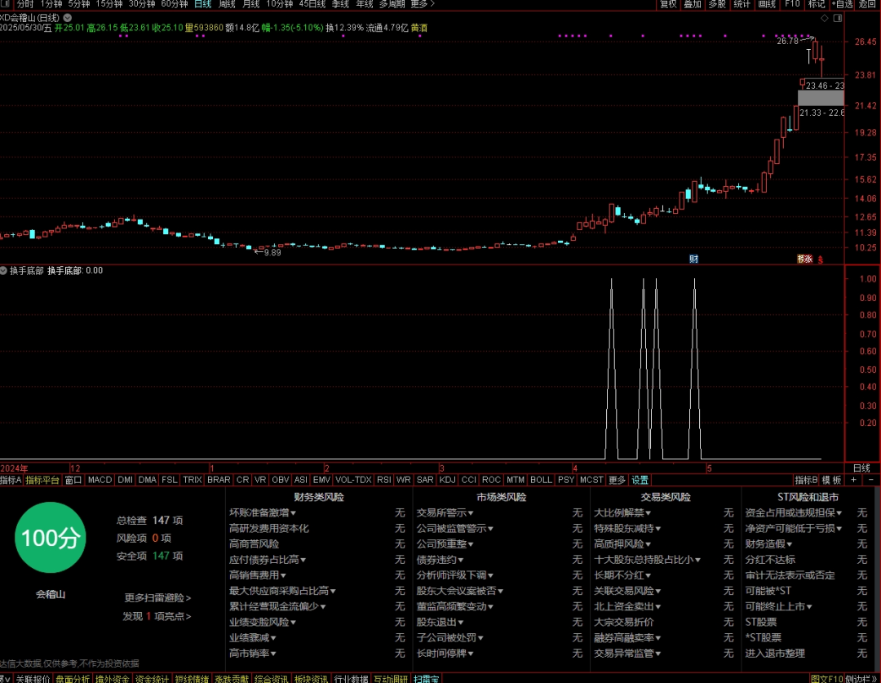Expand 大比例解禁 risk item
The image size is (881, 683).
[x=622, y=512]
